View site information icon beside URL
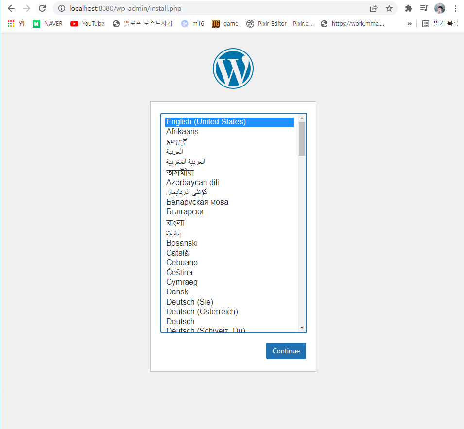The height and width of the screenshot is (429, 464). click(62, 8)
